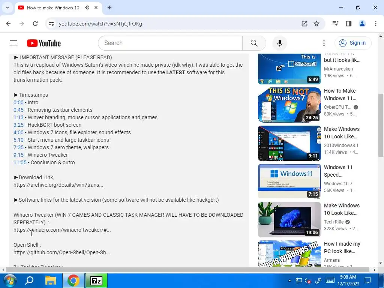384x288 pixels.
Task: Jump to timestamp 11:05 Conclusion
Action: pos(20,162)
